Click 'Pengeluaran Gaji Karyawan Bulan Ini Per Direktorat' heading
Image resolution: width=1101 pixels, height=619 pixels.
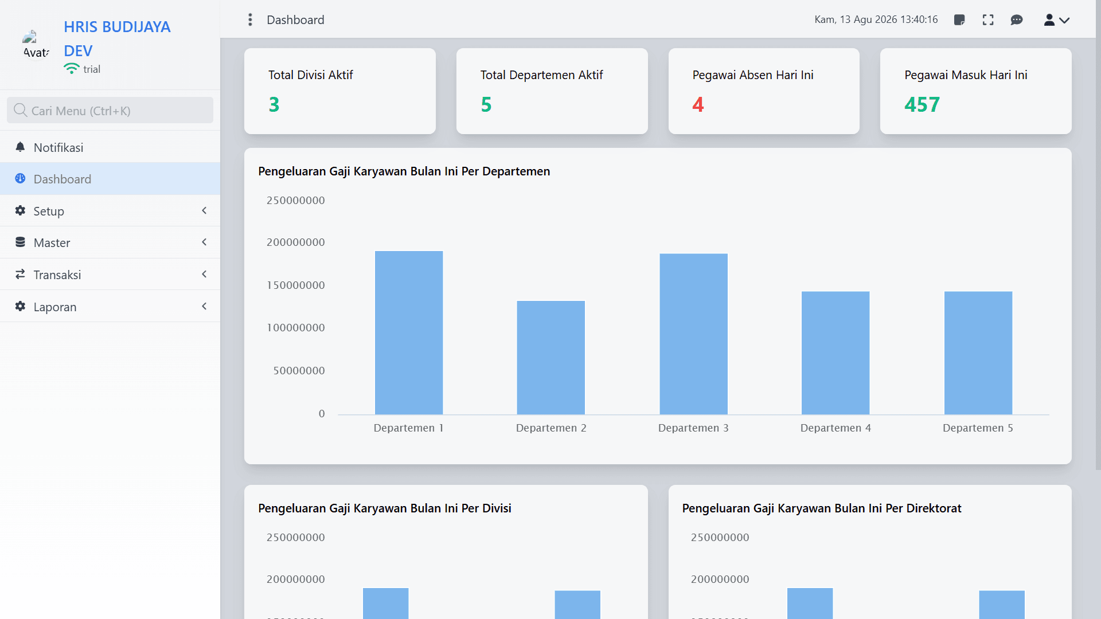(822, 508)
